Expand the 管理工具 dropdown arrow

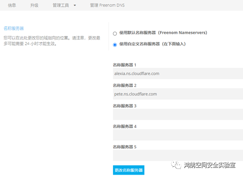point(75,5)
